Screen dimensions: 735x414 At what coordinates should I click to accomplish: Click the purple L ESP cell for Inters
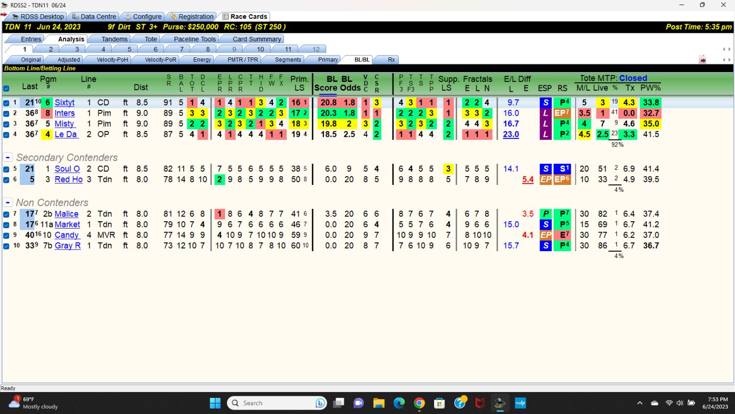click(545, 113)
